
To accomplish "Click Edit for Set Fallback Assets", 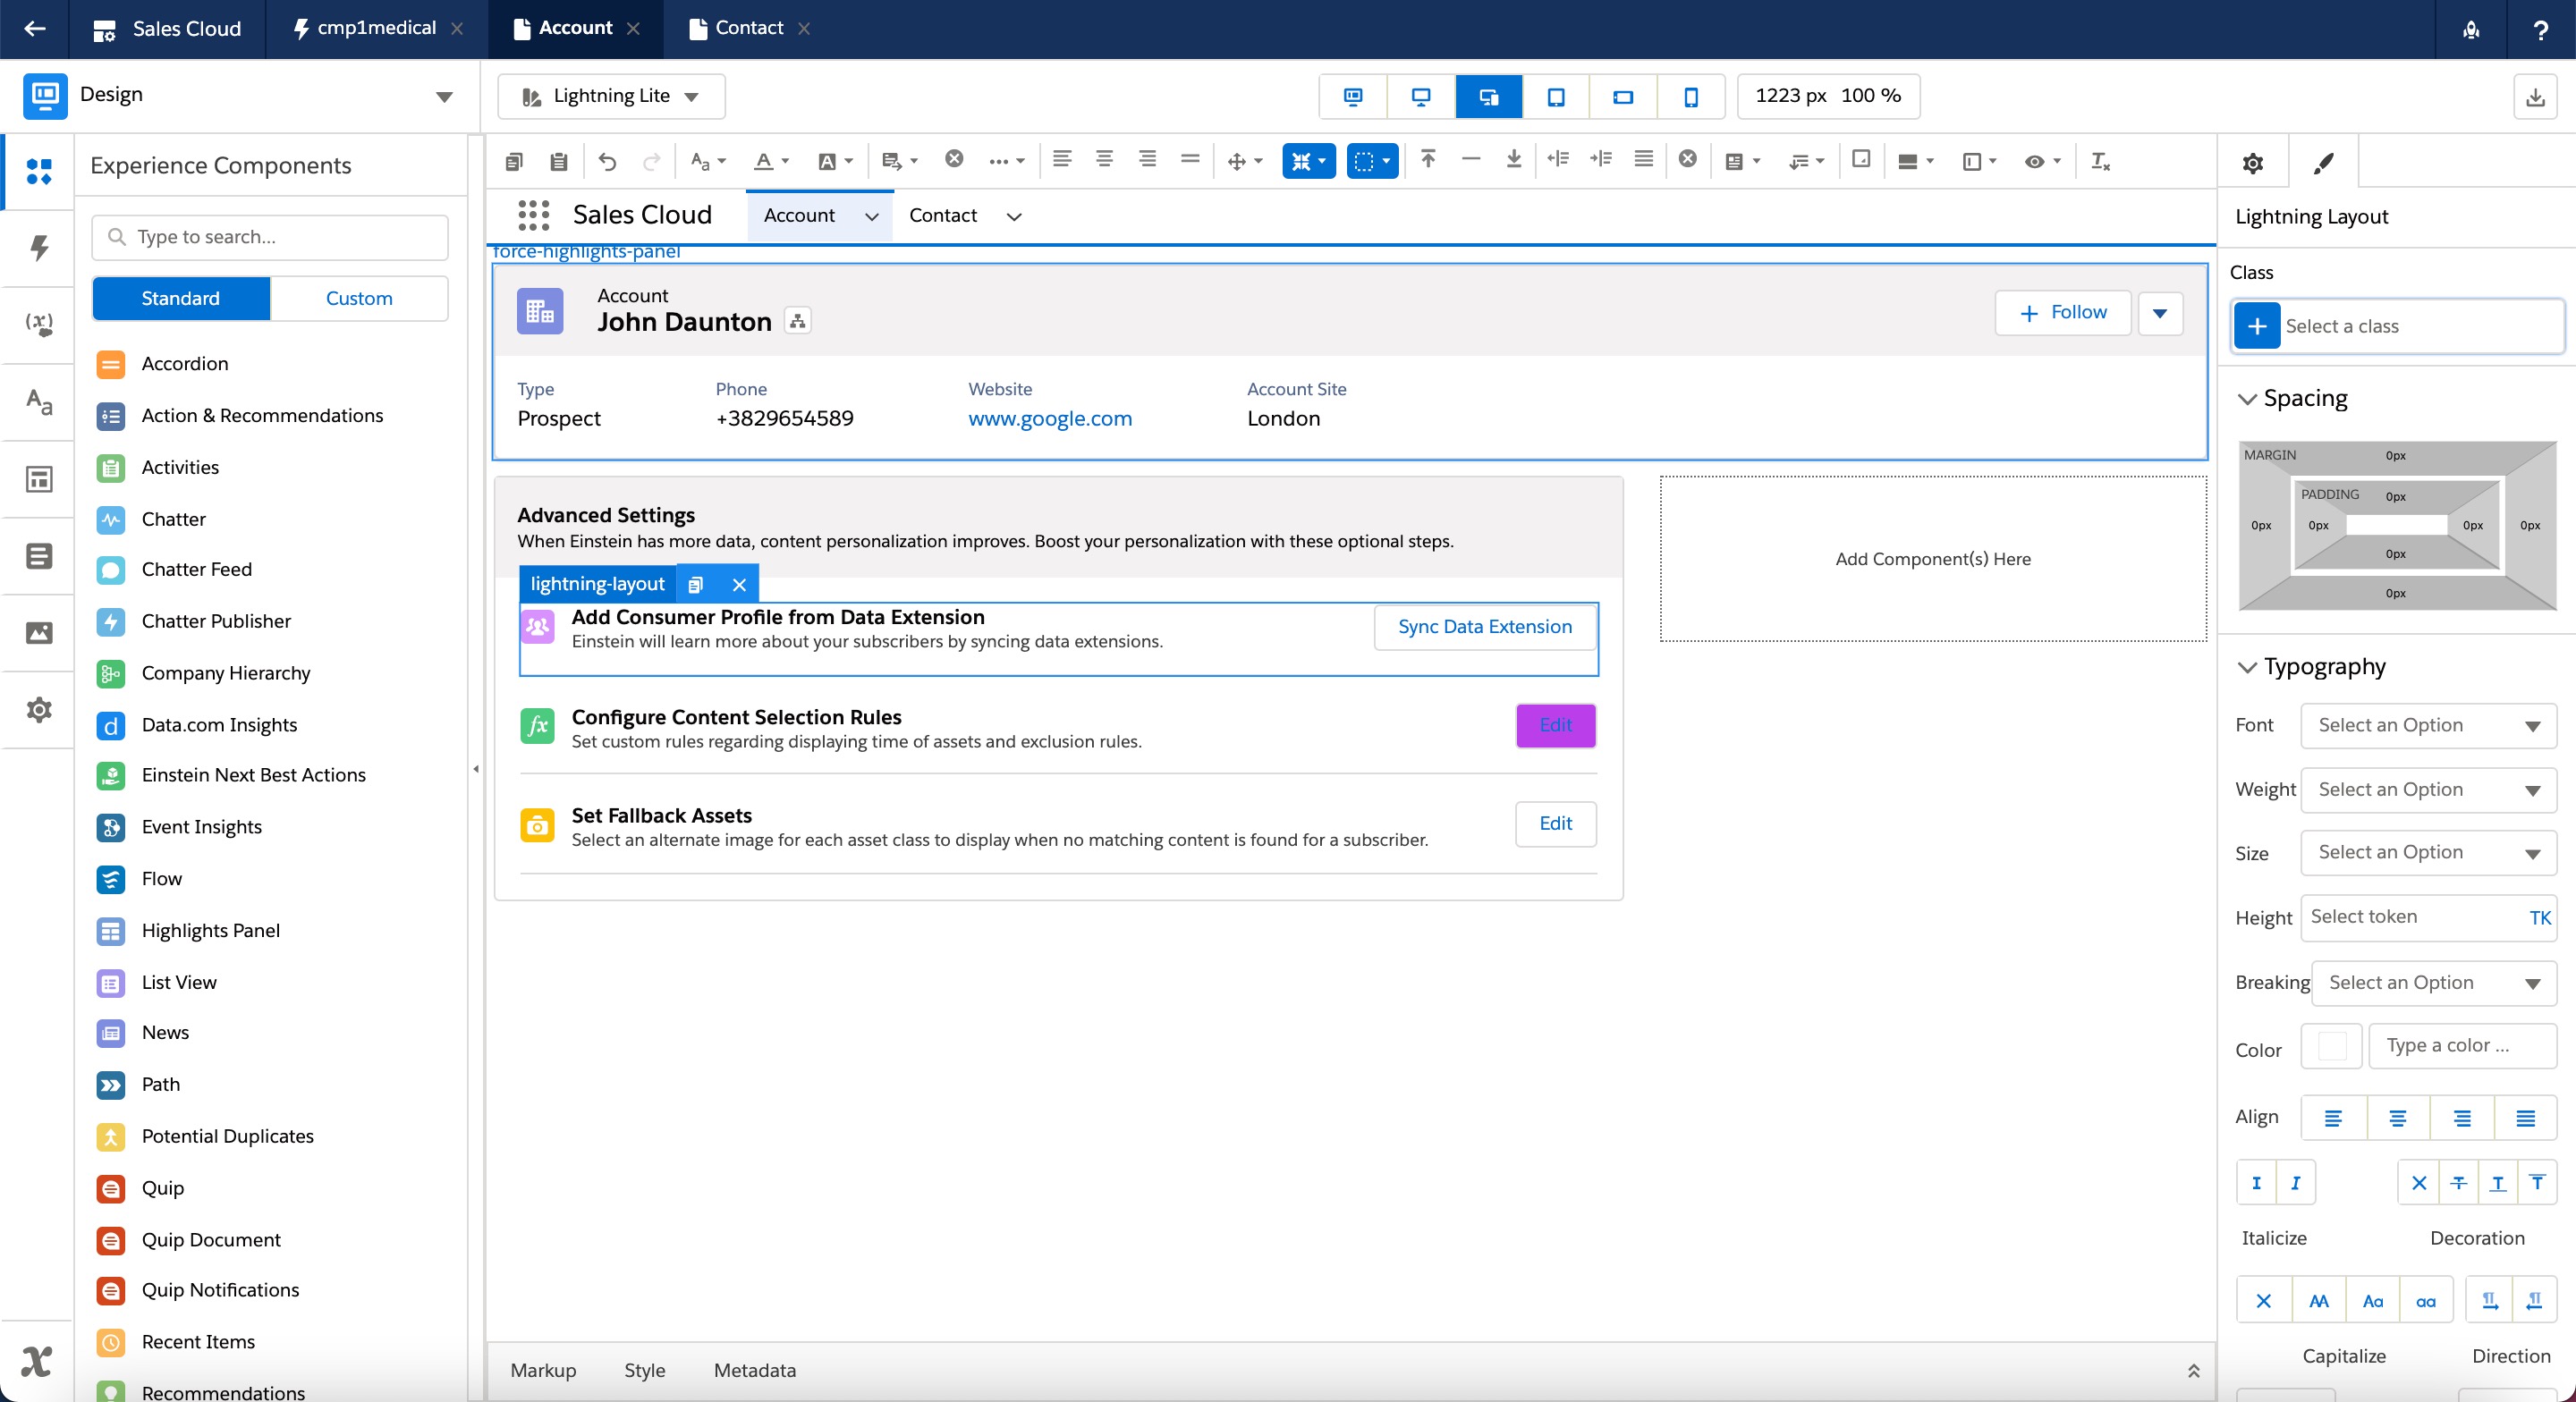I will coord(1555,824).
